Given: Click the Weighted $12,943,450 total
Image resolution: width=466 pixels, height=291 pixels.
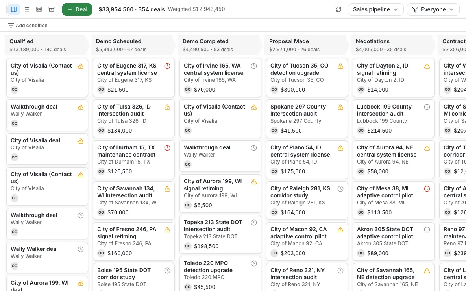Looking at the screenshot, I should pyautogui.click(x=196, y=9).
